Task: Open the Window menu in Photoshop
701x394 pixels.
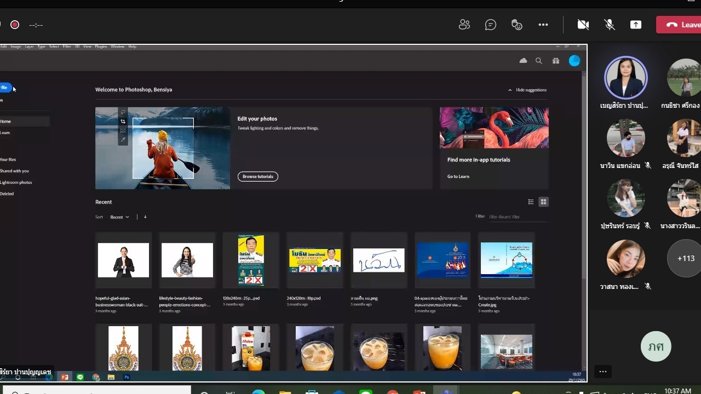Action: [118, 47]
